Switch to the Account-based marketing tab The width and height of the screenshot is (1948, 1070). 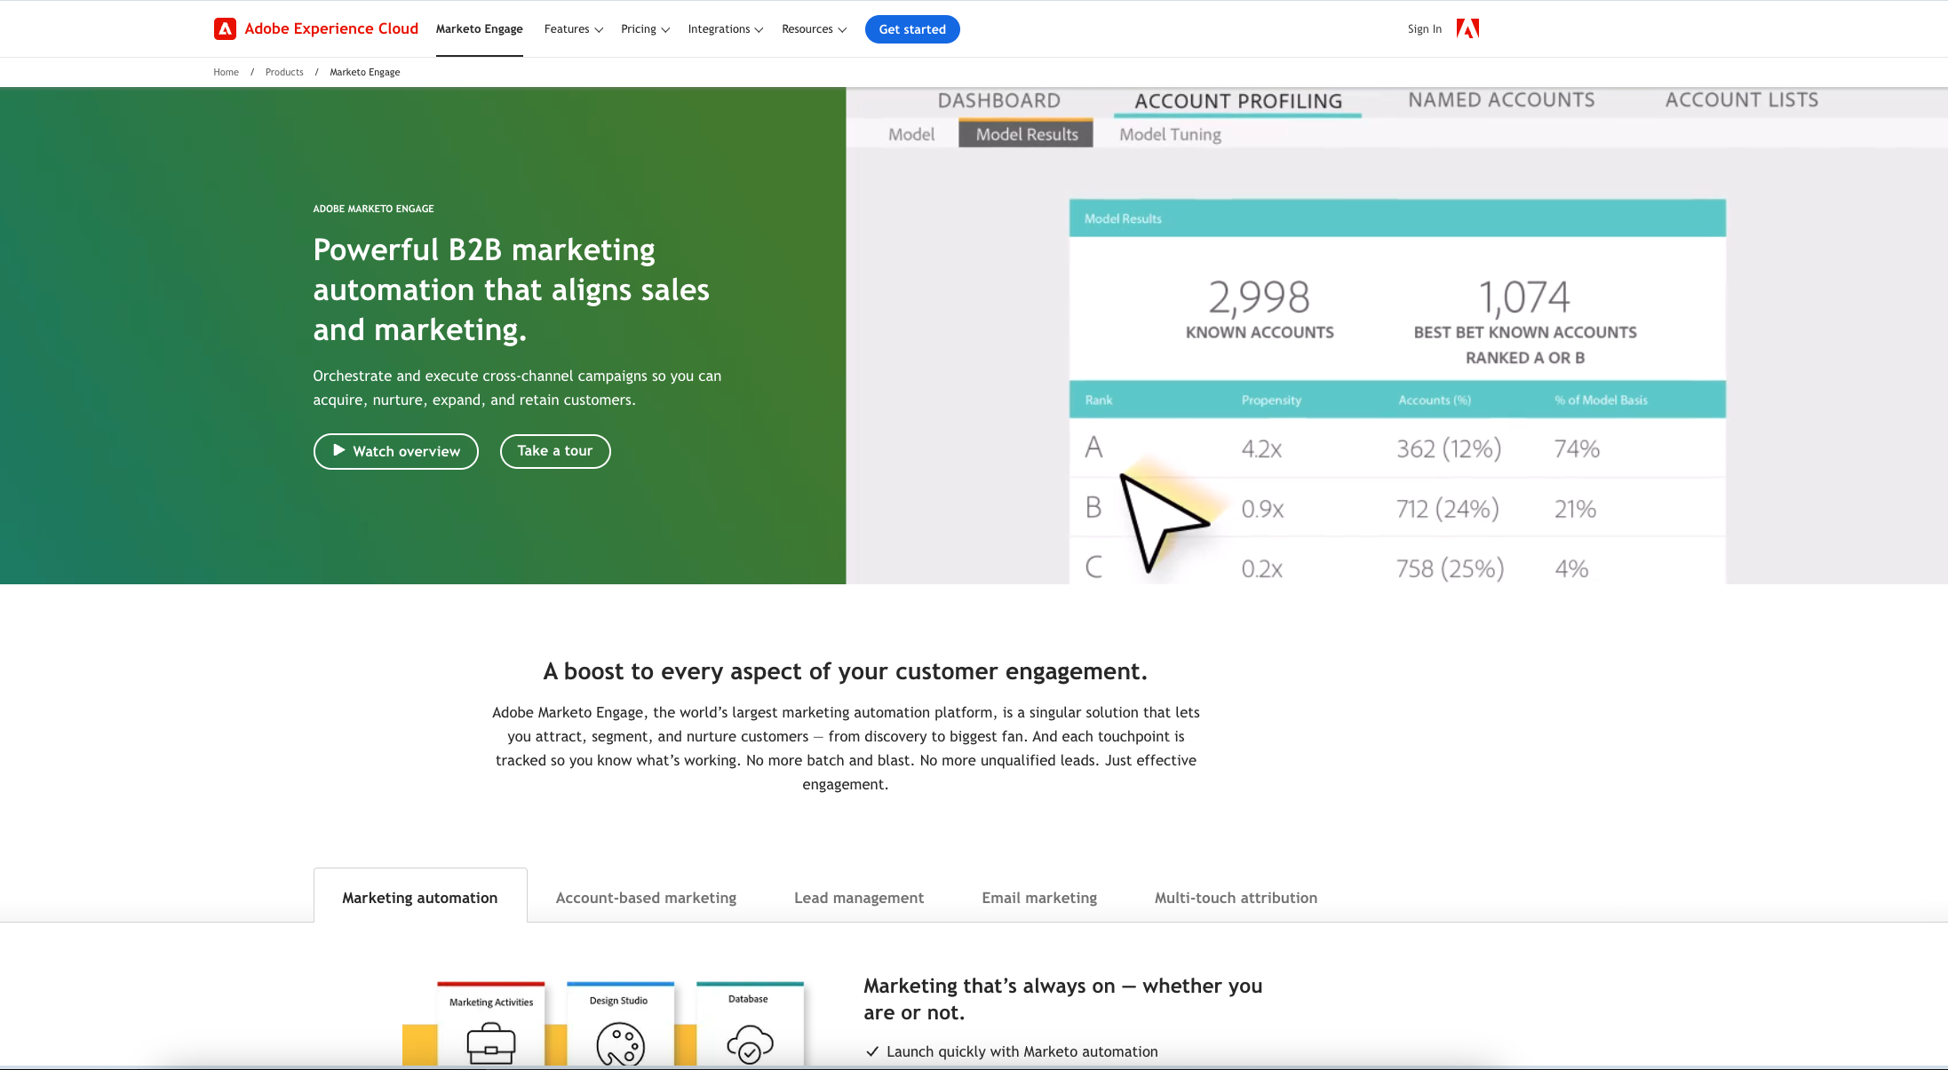coord(646,898)
